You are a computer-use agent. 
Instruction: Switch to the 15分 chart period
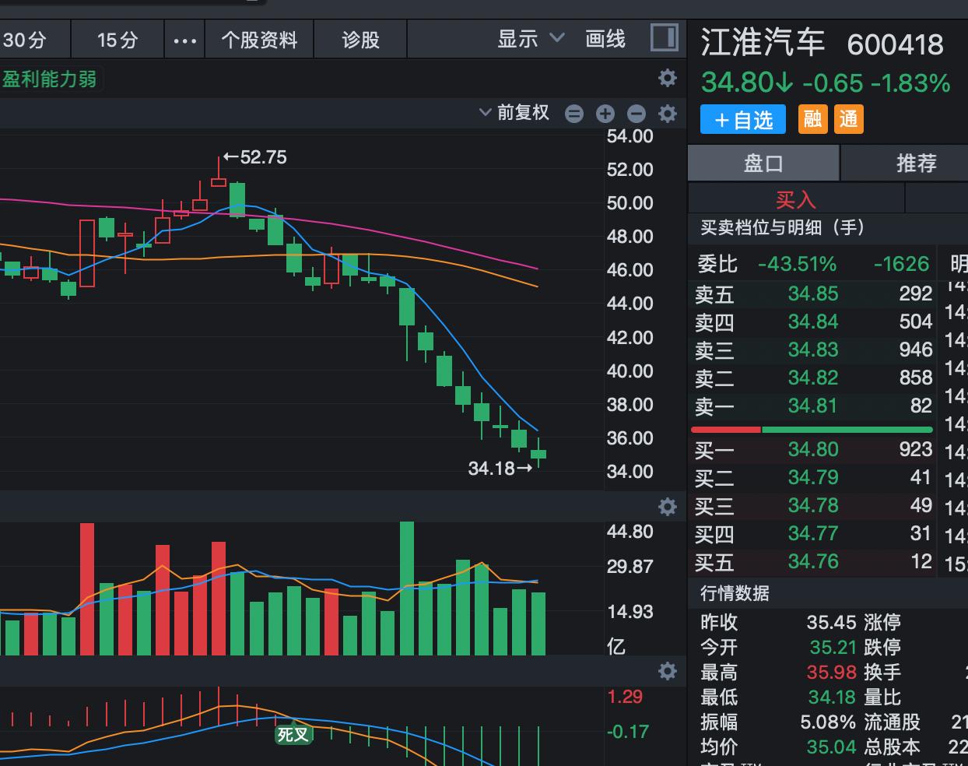117,40
